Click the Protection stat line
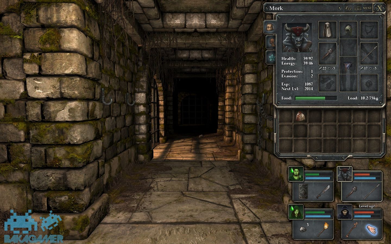Image resolution: width=391 pixels, height=244 pixels. (x=297, y=71)
